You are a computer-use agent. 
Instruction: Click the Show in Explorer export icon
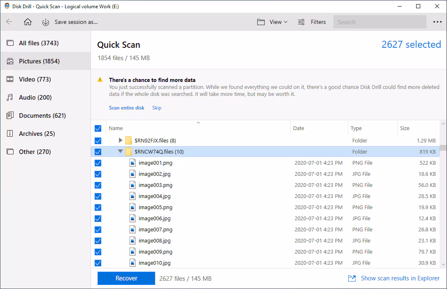(352, 278)
